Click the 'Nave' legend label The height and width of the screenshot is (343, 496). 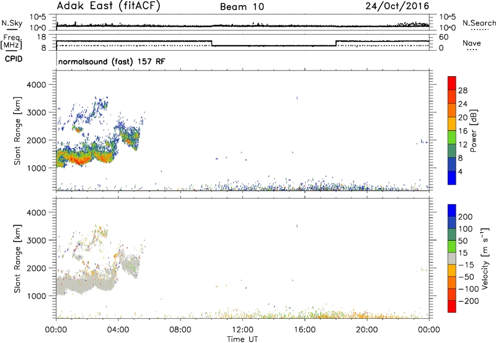coord(472,43)
